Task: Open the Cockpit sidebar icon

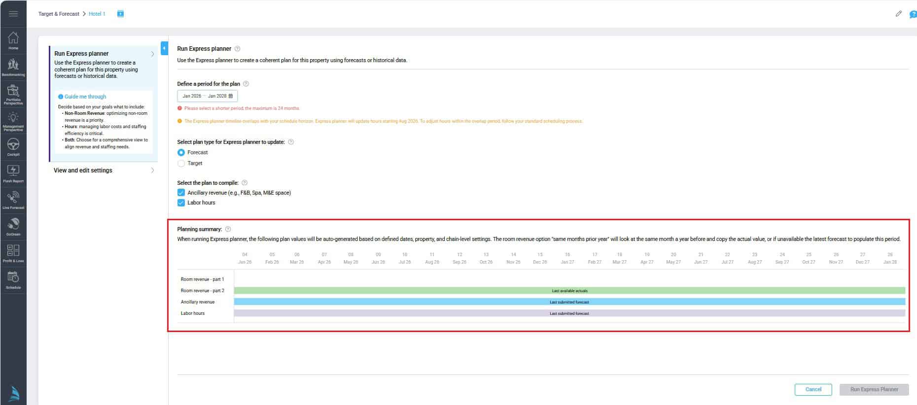Action: click(x=13, y=146)
